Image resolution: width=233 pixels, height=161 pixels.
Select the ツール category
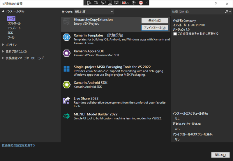[11, 37]
